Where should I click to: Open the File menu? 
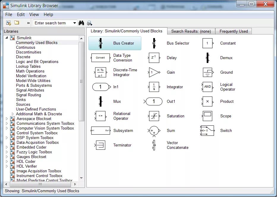9,15
